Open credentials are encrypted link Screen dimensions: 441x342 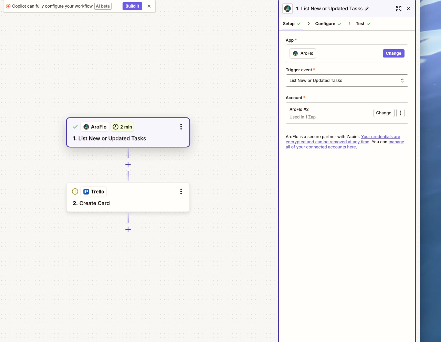pos(343,139)
